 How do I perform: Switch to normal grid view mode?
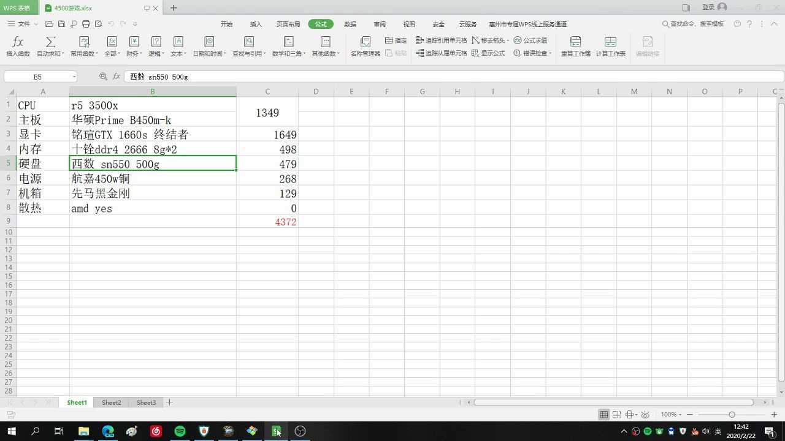(x=604, y=415)
